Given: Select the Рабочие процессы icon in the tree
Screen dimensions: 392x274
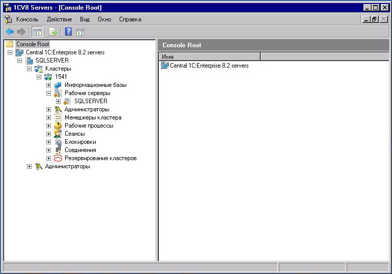Looking at the screenshot, I should click(x=58, y=126).
